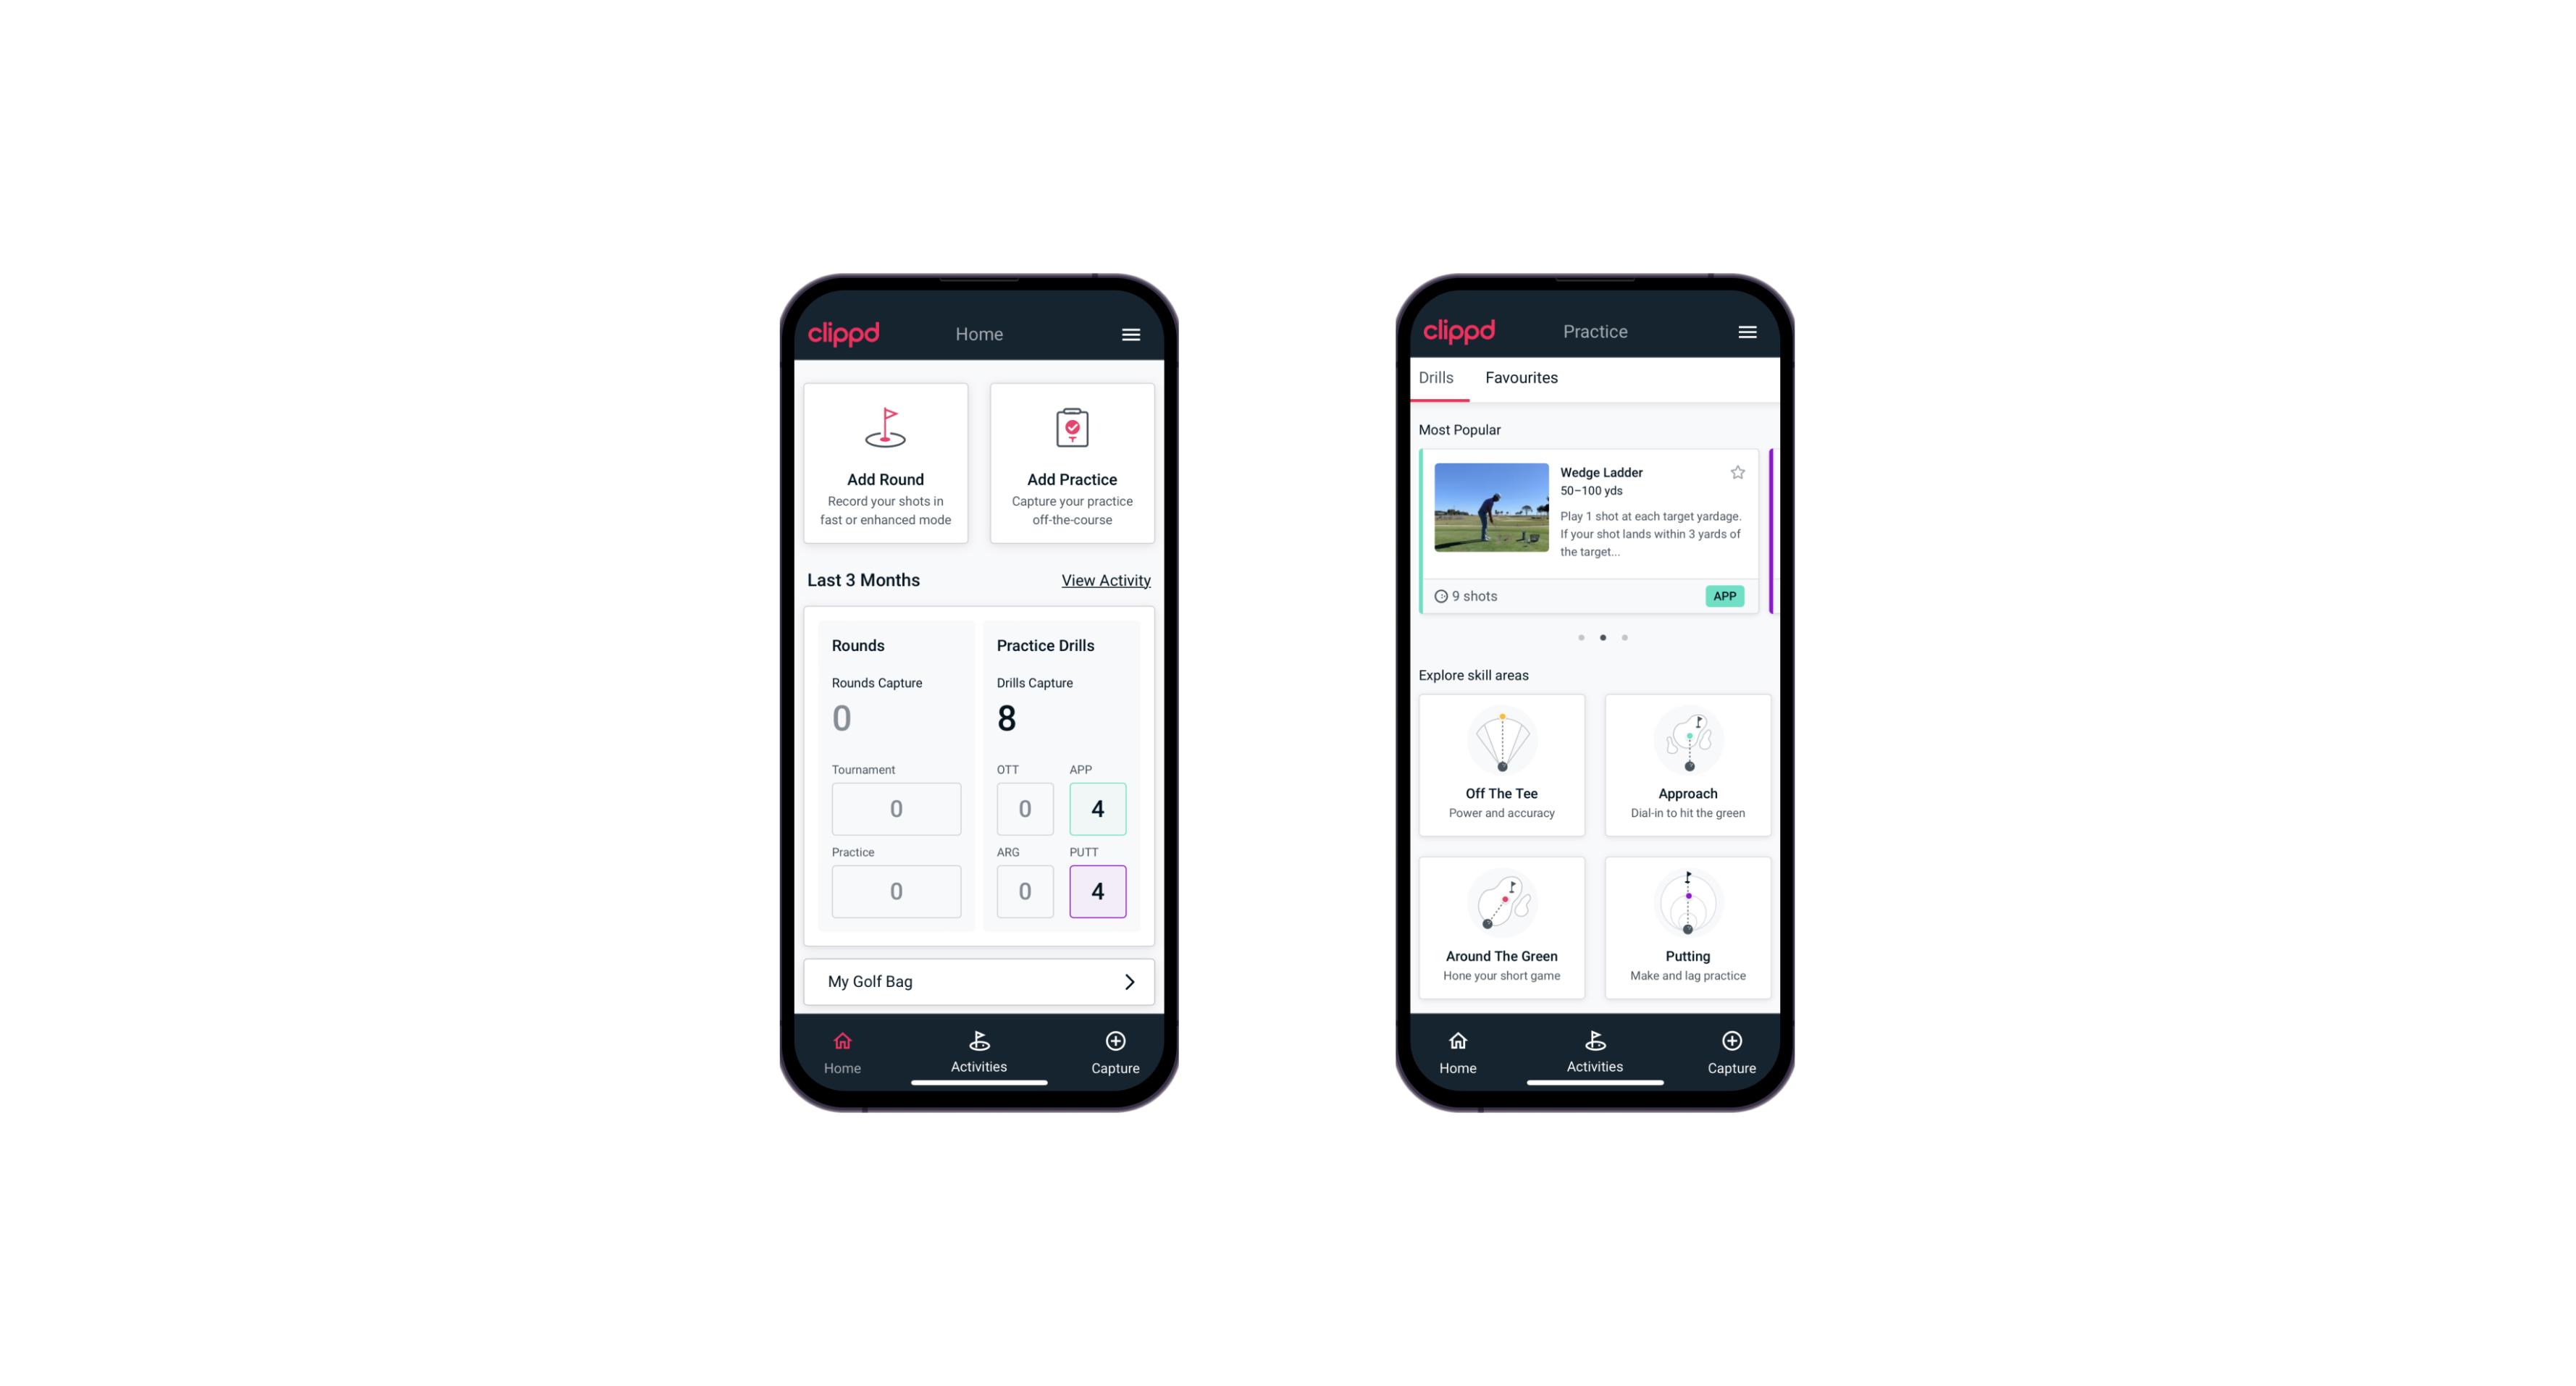Tap the Add Practice icon
2576x1386 pixels.
point(1069,430)
